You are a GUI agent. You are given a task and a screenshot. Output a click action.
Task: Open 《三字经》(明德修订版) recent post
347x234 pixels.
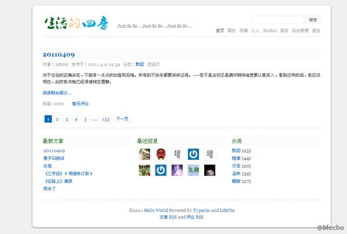click(x=68, y=173)
